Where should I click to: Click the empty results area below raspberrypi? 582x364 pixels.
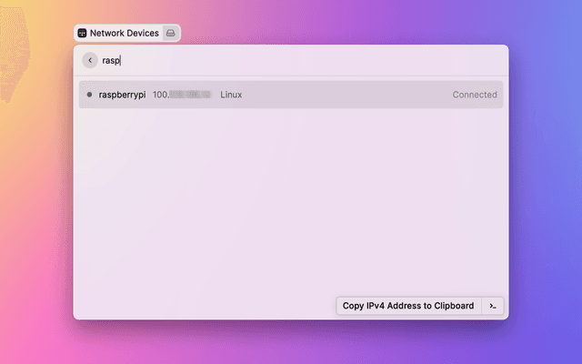coord(291,200)
